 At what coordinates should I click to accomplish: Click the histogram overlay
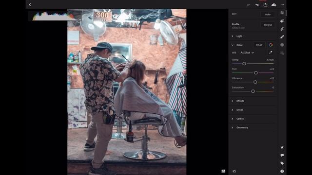point(55,16)
